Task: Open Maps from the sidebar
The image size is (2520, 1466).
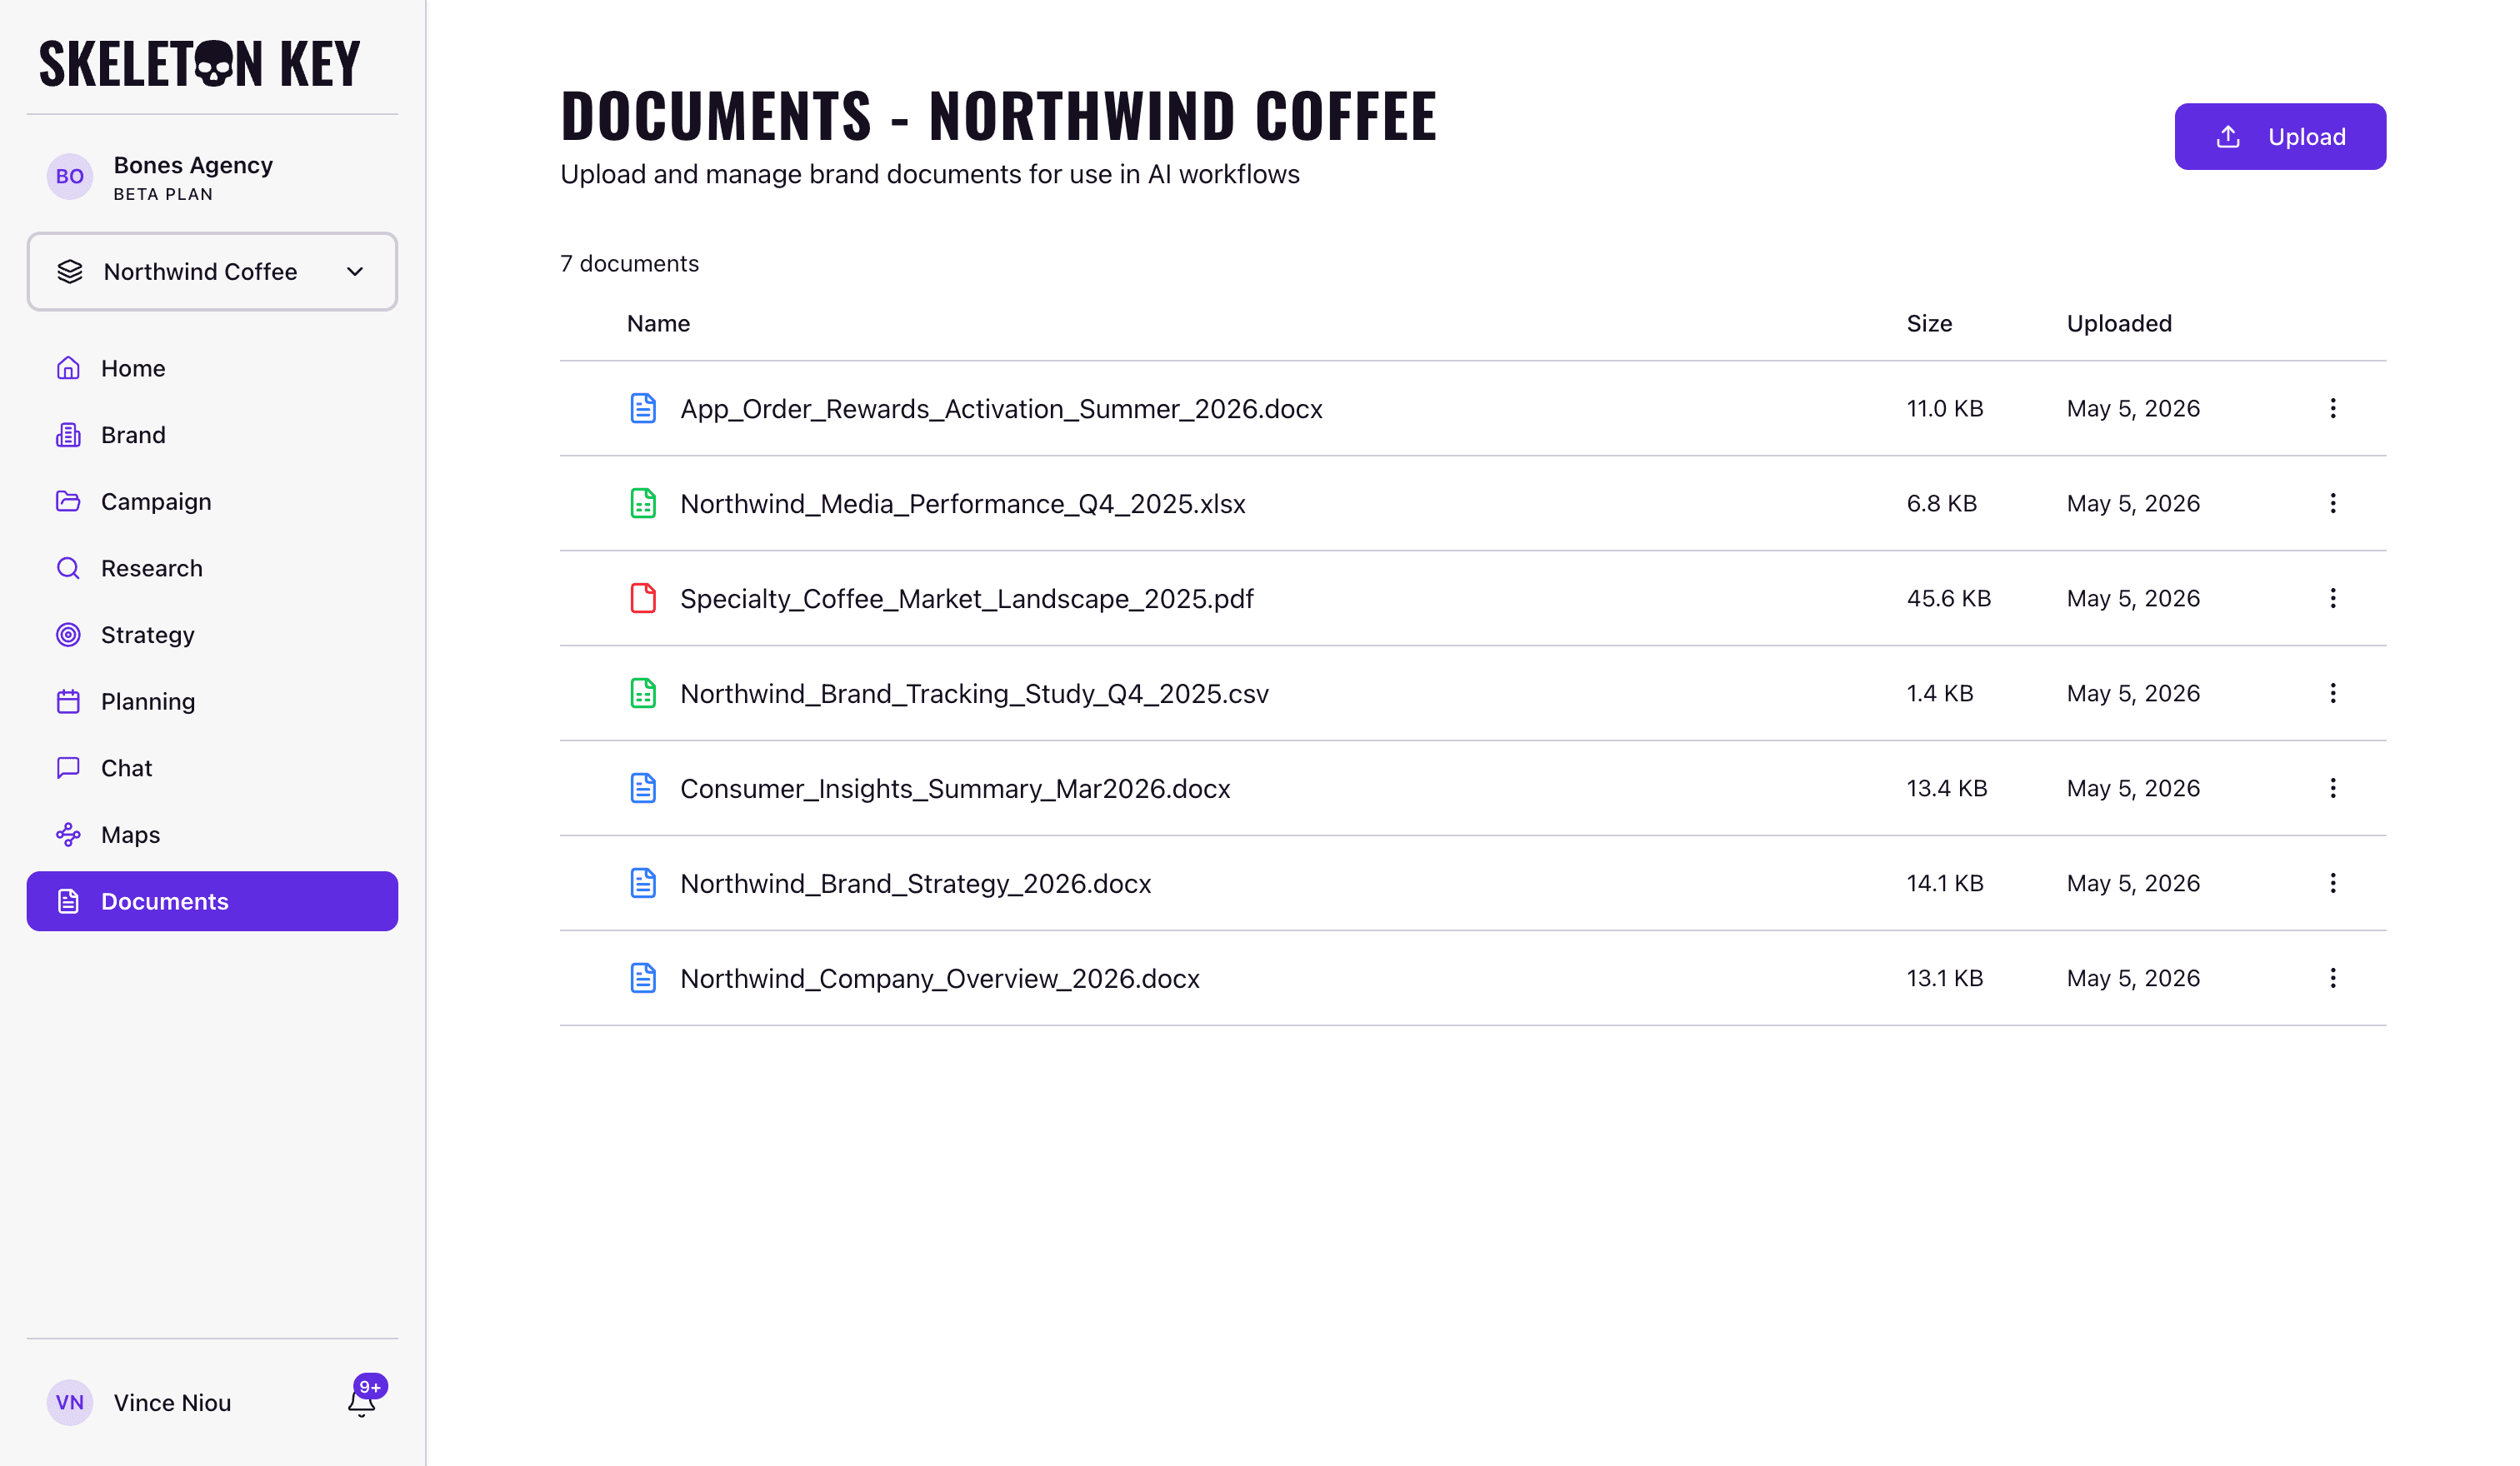Action: 212,835
